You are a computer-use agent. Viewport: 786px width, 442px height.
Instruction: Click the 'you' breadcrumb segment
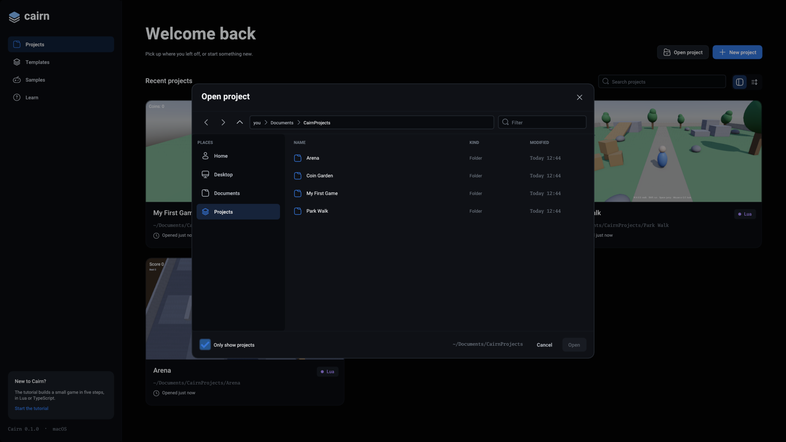point(257,123)
